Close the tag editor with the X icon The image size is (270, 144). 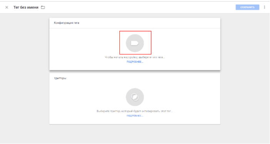pyautogui.click(x=7, y=7)
